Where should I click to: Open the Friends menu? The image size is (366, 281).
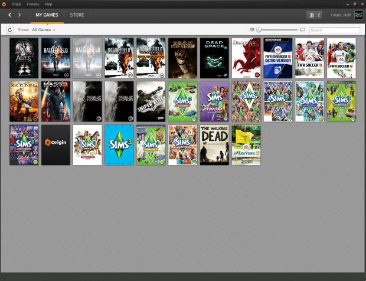point(33,4)
